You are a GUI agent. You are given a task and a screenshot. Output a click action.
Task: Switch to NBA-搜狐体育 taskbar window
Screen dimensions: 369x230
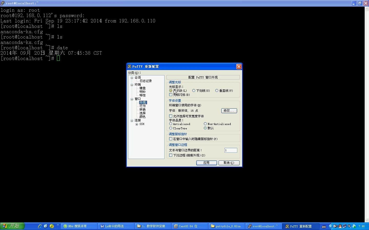79,226
